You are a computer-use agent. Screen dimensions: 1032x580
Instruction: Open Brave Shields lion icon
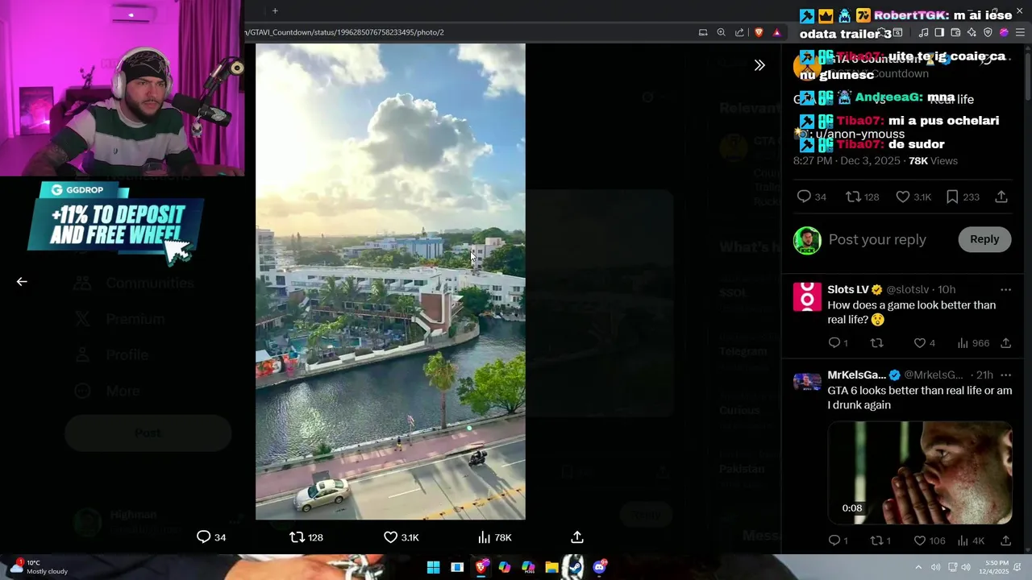[x=759, y=32]
